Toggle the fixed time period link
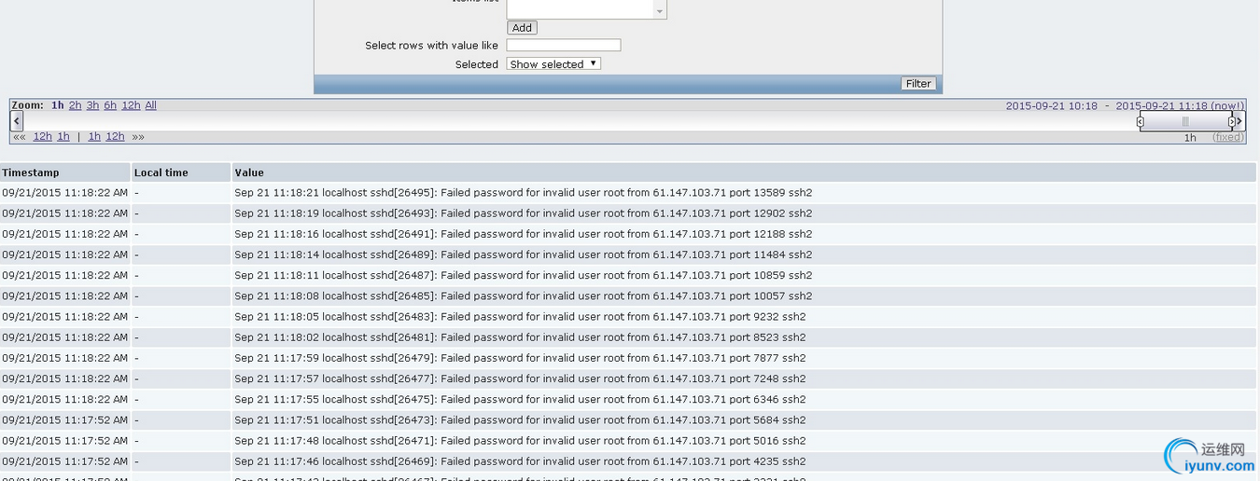The image size is (1260, 481). [x=1227, y=137]
